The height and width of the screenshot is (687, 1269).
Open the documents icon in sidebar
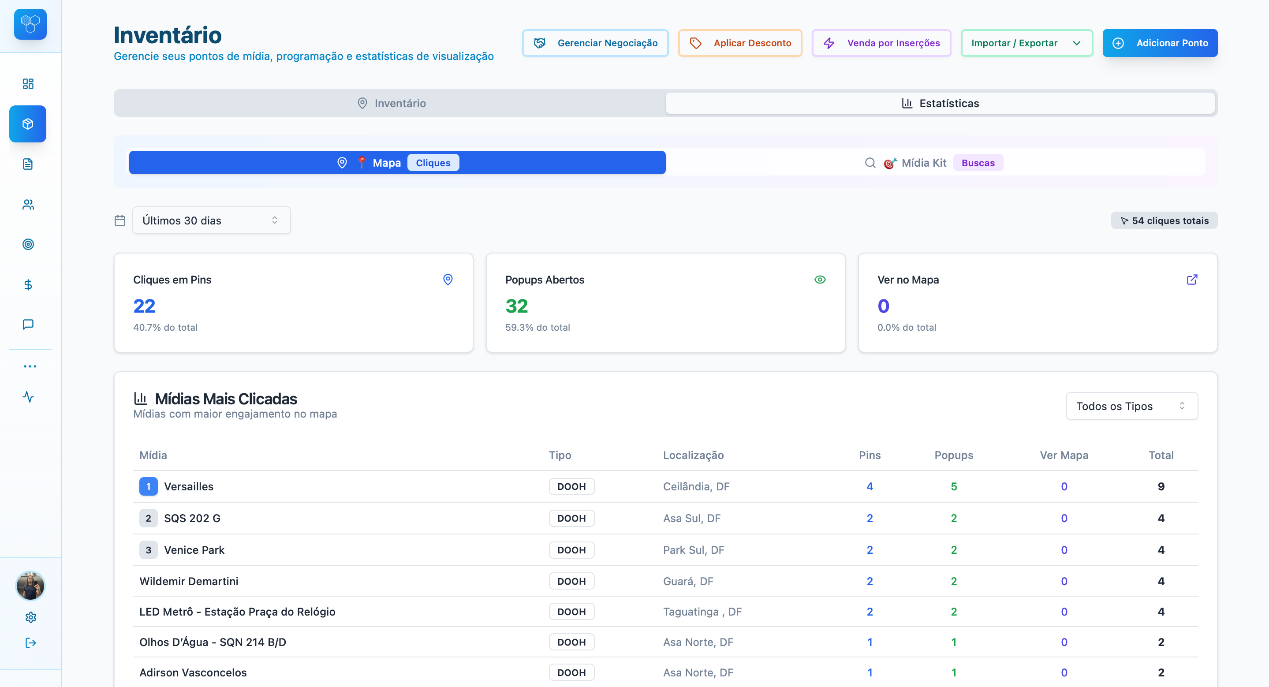(28, 164)
